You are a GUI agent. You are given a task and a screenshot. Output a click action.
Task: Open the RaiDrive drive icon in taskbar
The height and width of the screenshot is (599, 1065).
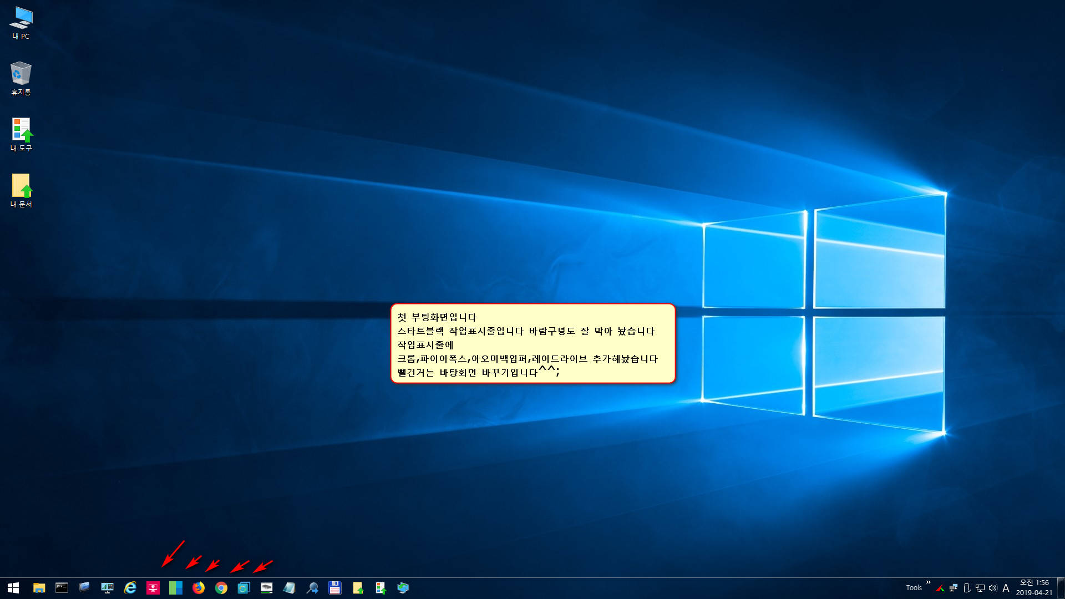pos(267,588)
